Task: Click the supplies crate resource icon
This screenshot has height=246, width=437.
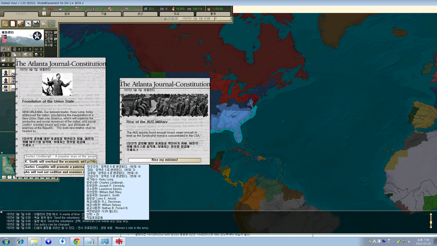Action: 110,9
